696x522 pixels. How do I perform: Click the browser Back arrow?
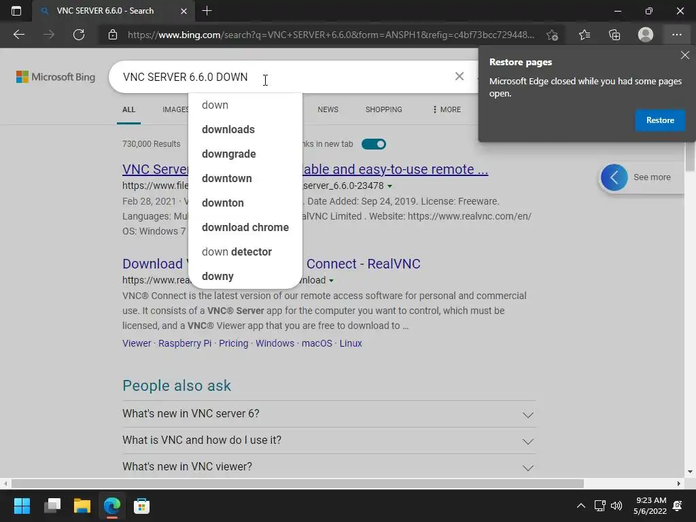tap(18, 35)
